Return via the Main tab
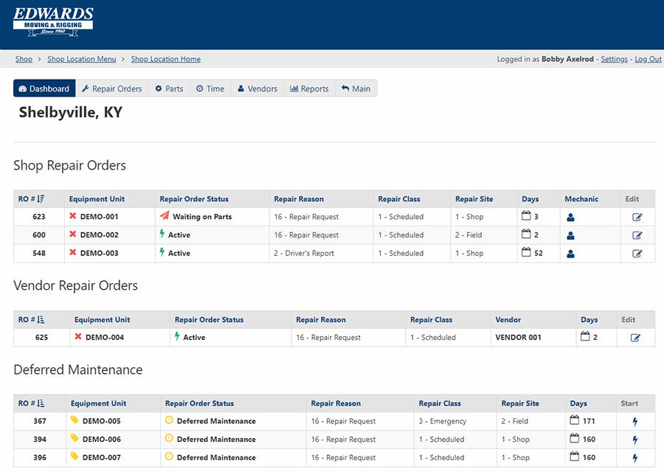 356,88
